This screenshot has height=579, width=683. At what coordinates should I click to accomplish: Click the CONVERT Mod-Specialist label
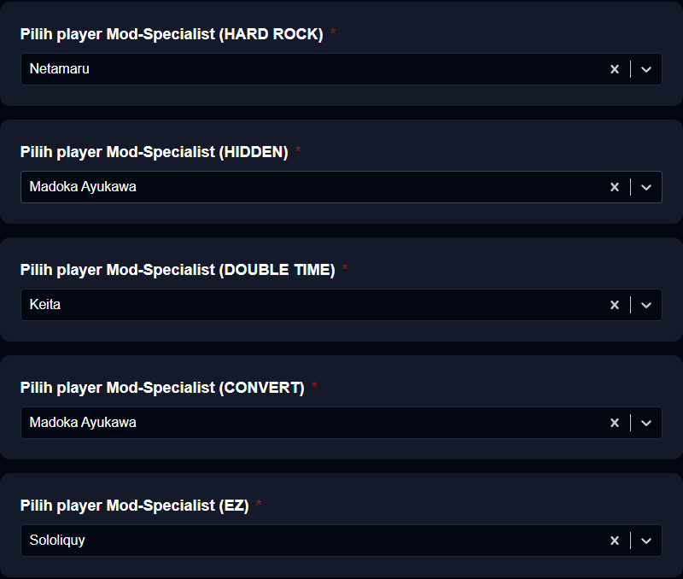pos(162,388)
